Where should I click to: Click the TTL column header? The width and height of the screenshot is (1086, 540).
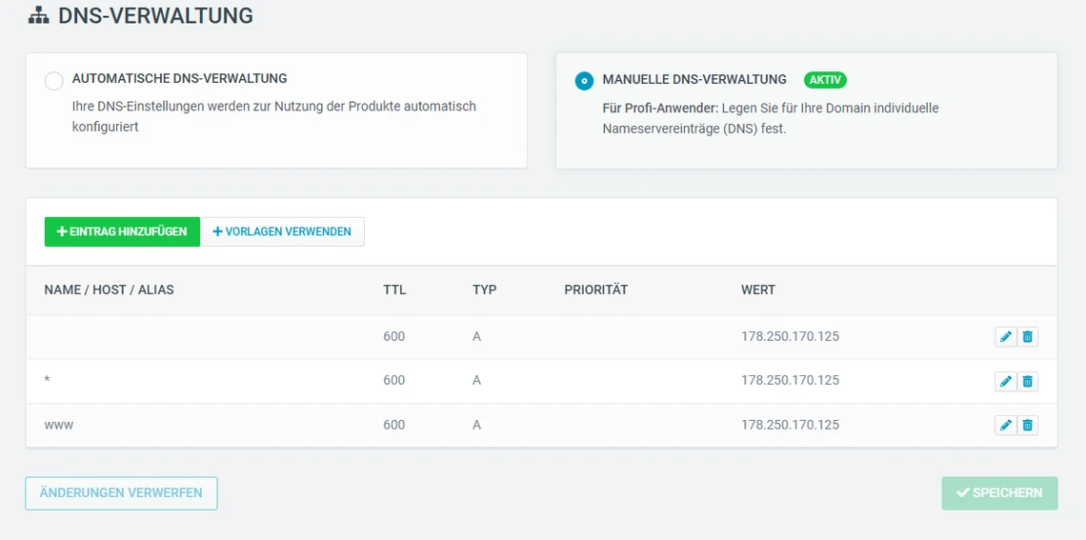click(x=394, y=290)
